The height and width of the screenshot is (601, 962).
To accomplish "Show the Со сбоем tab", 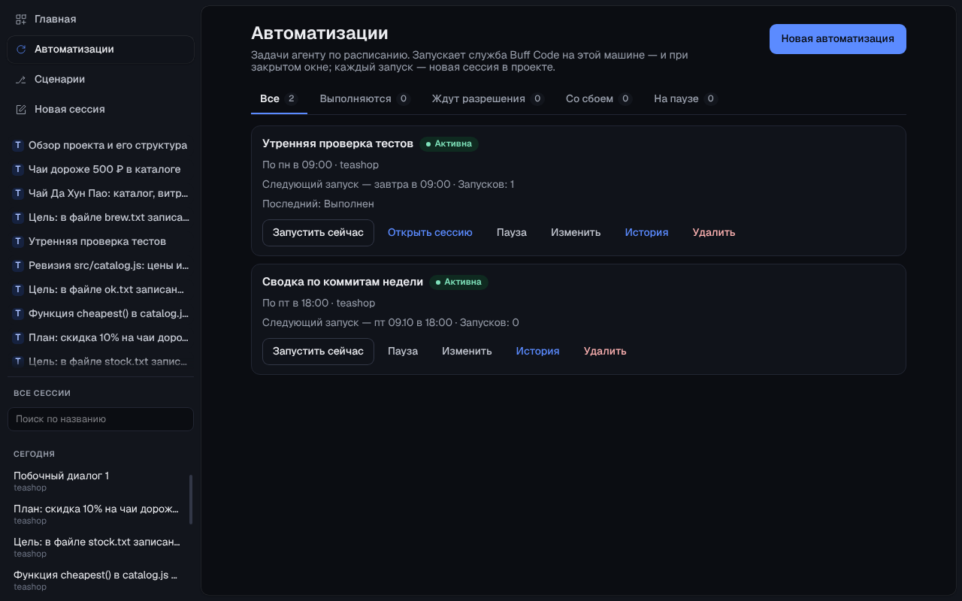I will point(598,98).
